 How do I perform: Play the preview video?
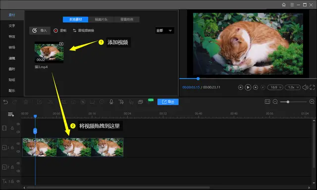tap(248, 87)
